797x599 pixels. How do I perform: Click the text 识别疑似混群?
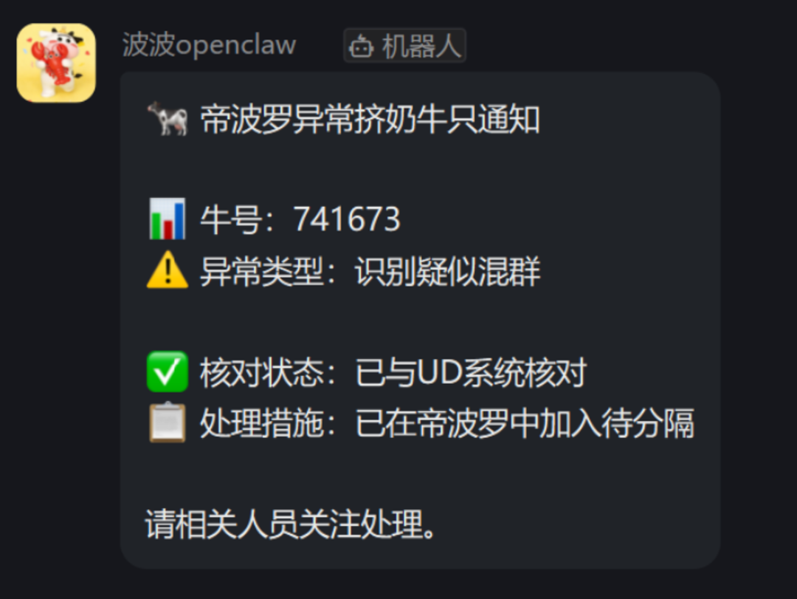point(447,271)
